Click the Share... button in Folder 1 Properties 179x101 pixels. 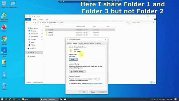73,59
